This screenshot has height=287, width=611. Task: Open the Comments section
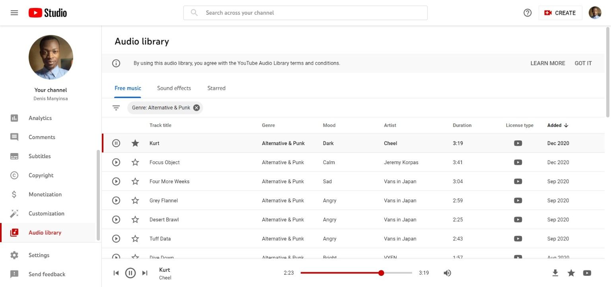[x=42, y=137]
